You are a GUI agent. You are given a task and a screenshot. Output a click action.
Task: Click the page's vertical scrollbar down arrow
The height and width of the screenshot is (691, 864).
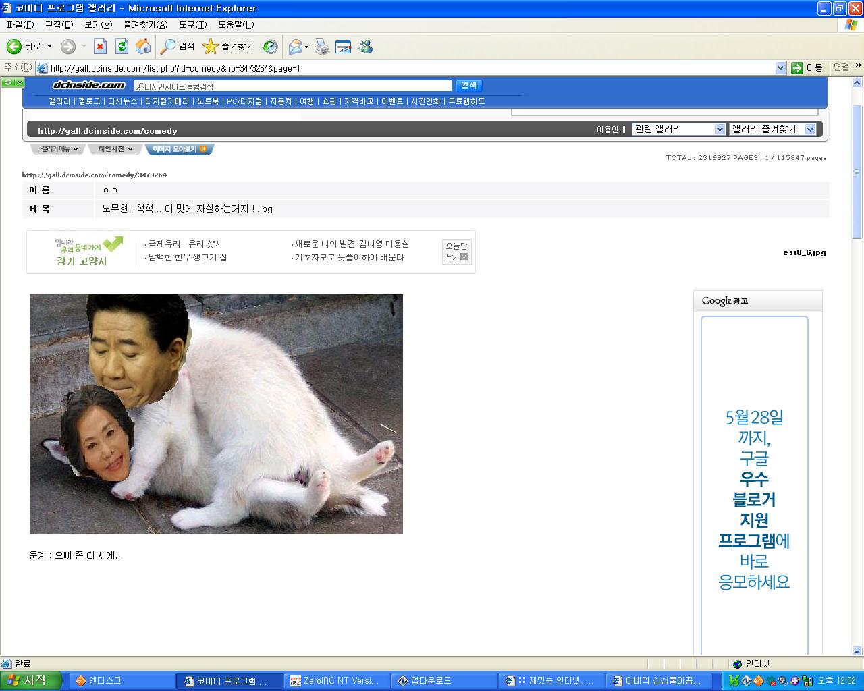tap(857, 651)
